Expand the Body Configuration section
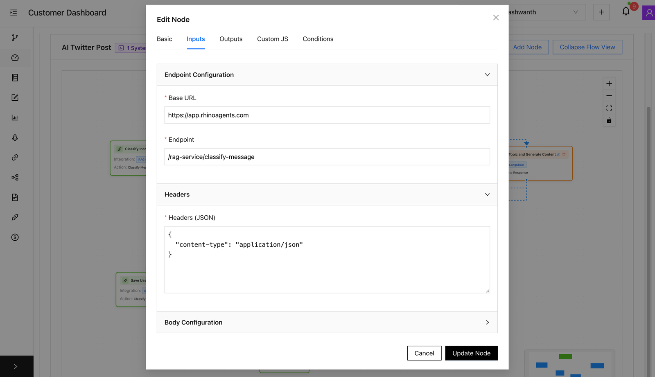Screen dimensions: 655x377 click(487, 322)
